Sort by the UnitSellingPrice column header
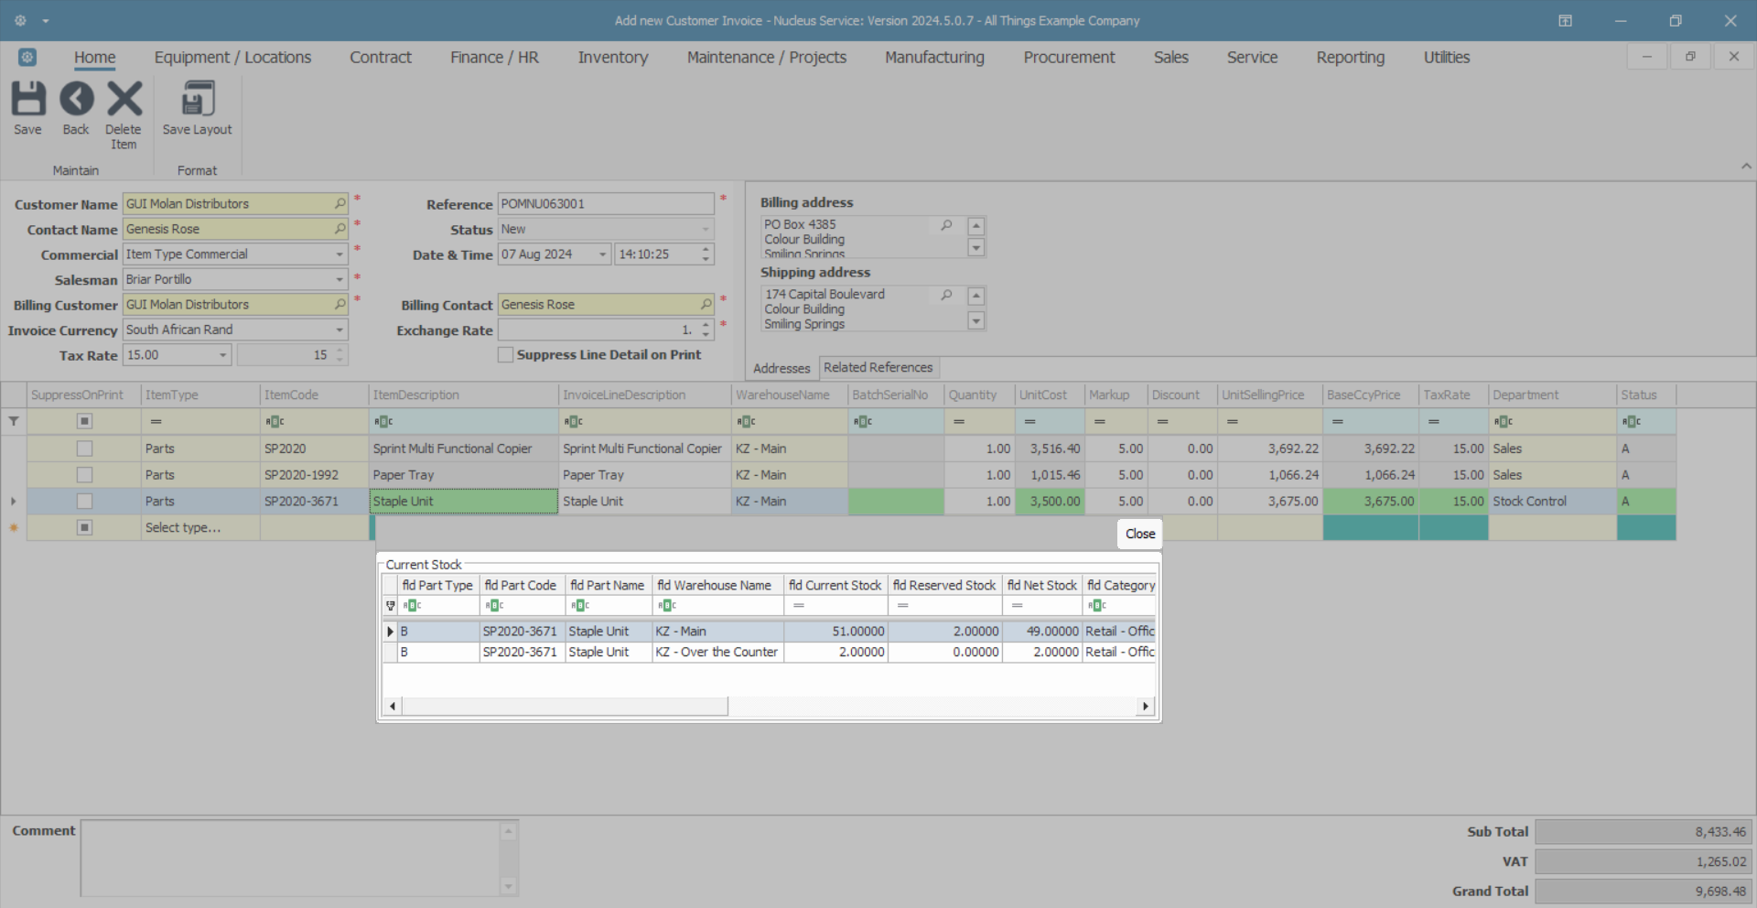The image size is (1757, 908). [x=1263, y=395]
